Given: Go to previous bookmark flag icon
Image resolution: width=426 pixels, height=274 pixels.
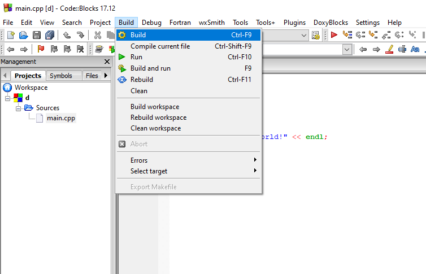Looking at the screenshot, I should 54,49.
